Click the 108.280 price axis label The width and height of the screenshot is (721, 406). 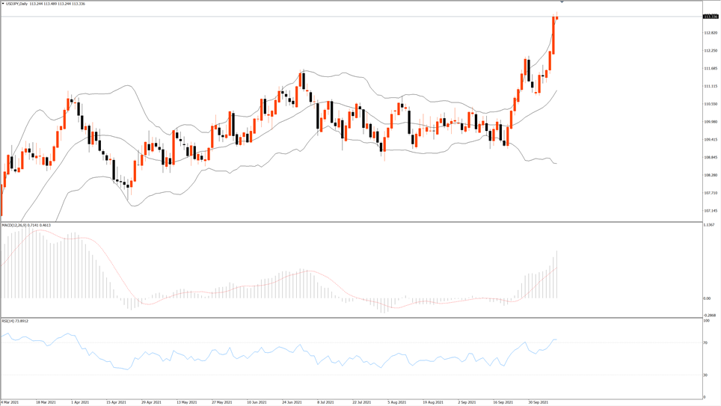(711, 175)
